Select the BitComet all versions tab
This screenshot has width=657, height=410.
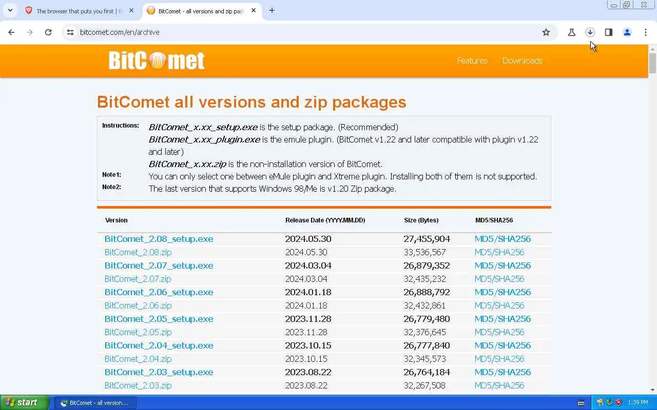[201, 11]
